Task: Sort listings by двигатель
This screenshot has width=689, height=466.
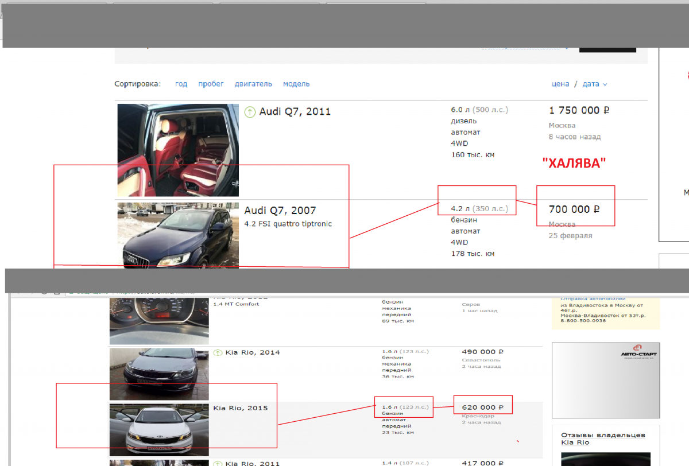Action: (x=253, y=84)
